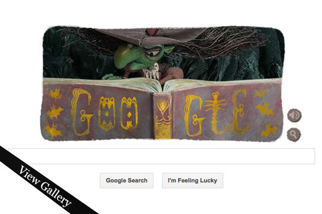The image size is (322, 214).
Task: Open the View Gallery ribbon link
Action: pyautogui.click(x=45, y=186)
